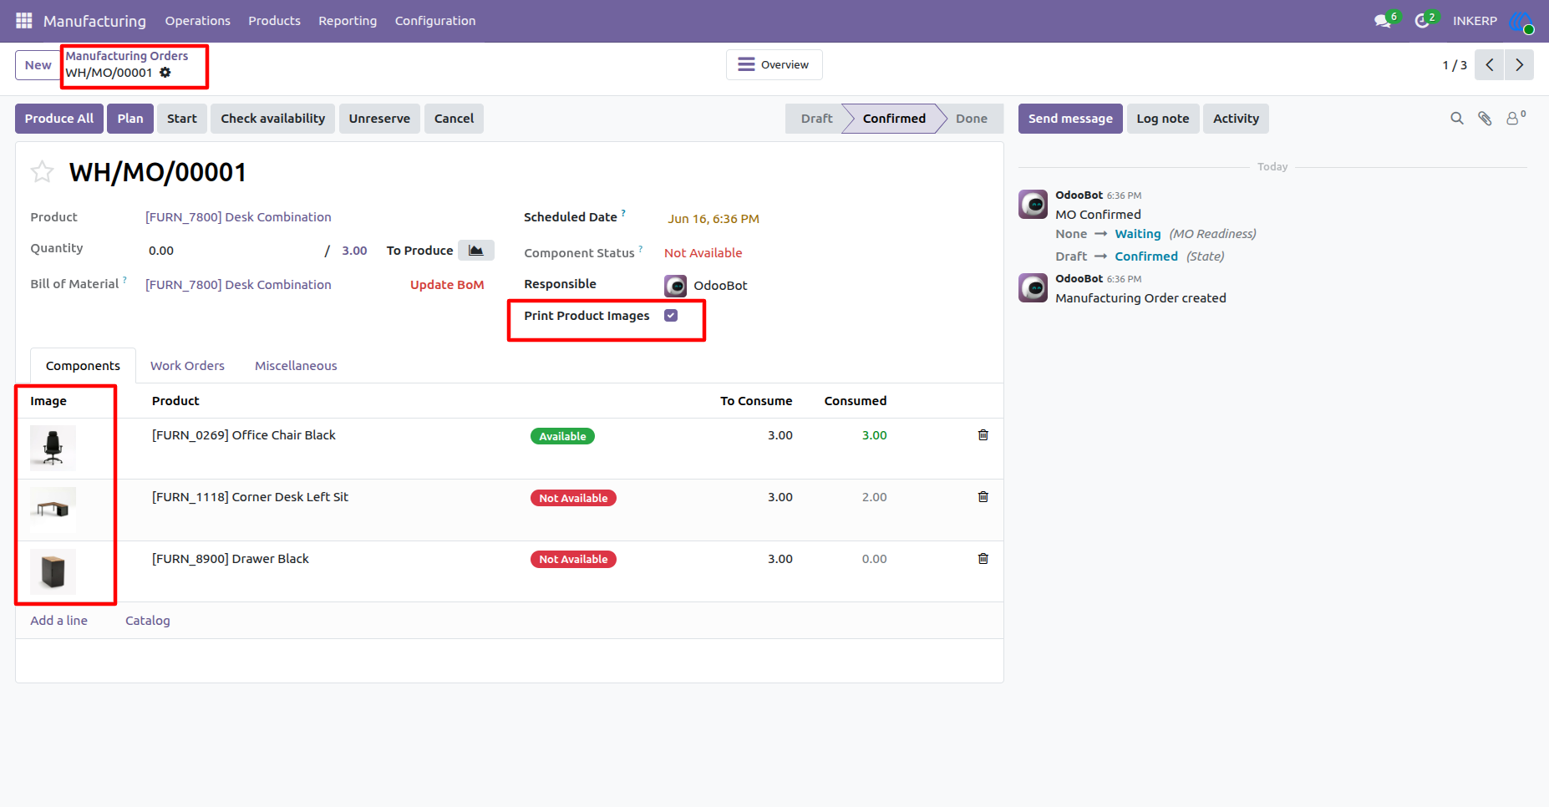Open the Reporting menu
This screenshot has height=807, width=1549.
tap(348, 21)
